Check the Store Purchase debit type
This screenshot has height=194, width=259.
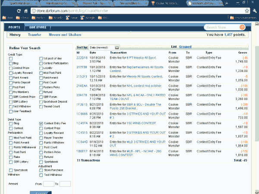point(41,170)
